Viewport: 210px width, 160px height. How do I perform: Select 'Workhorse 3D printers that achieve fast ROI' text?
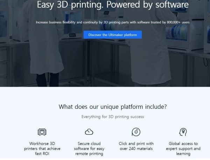click(42, 148)
